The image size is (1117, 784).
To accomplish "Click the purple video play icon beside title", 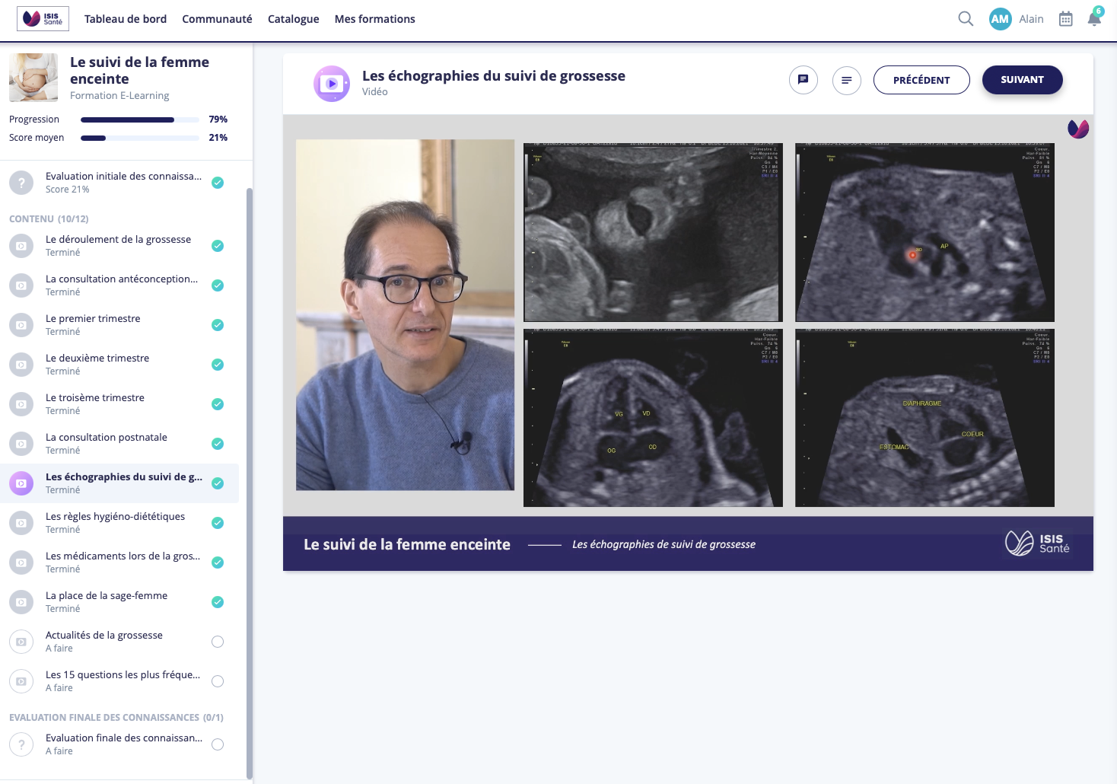I will 332,84.
